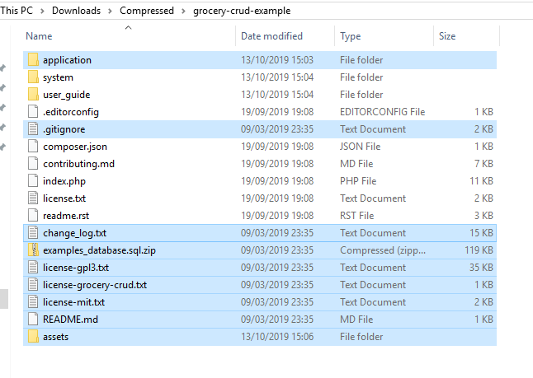Click 119 KB size value

479,250
